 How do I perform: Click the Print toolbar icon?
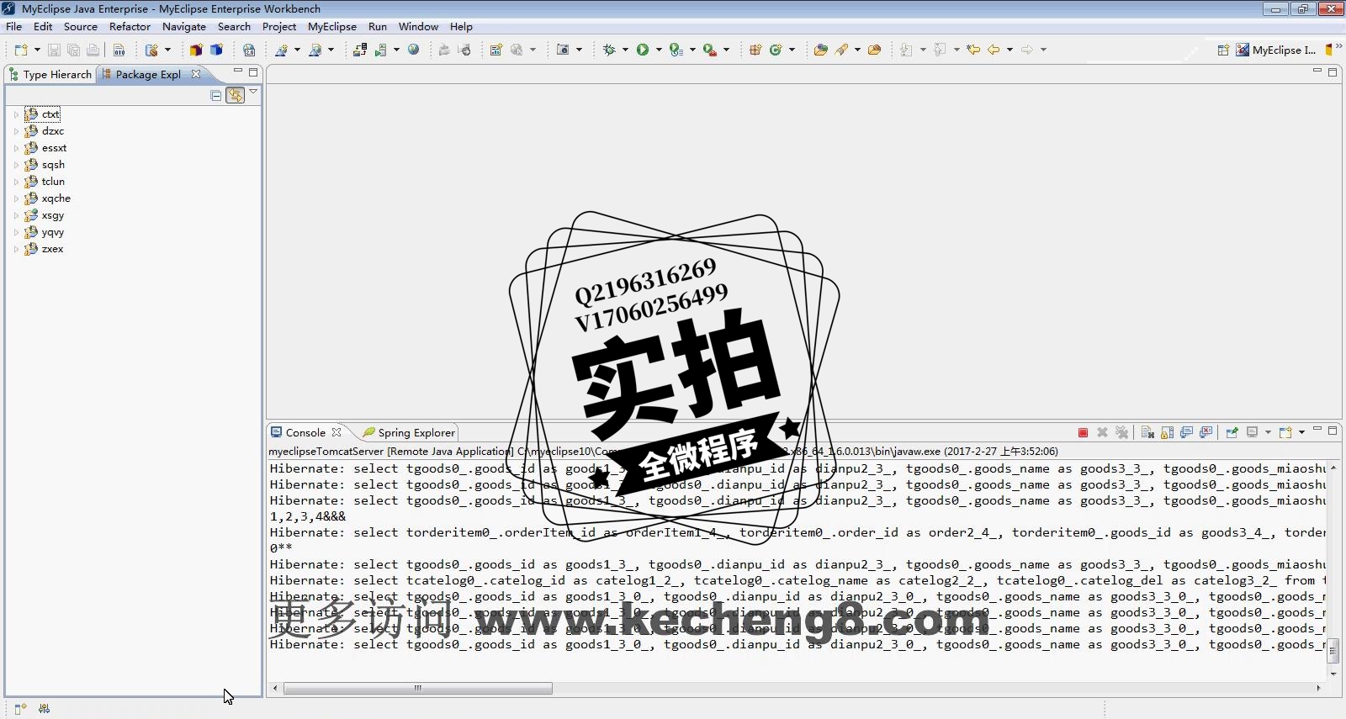click(x=93, y=50)
